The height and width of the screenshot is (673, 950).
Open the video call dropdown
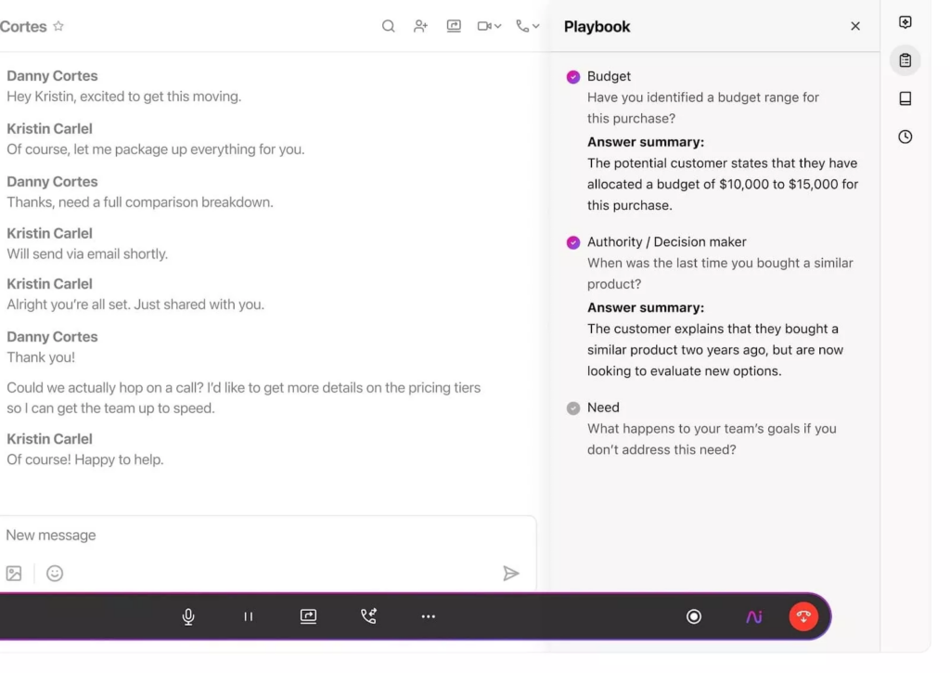[x=489, y=26]
